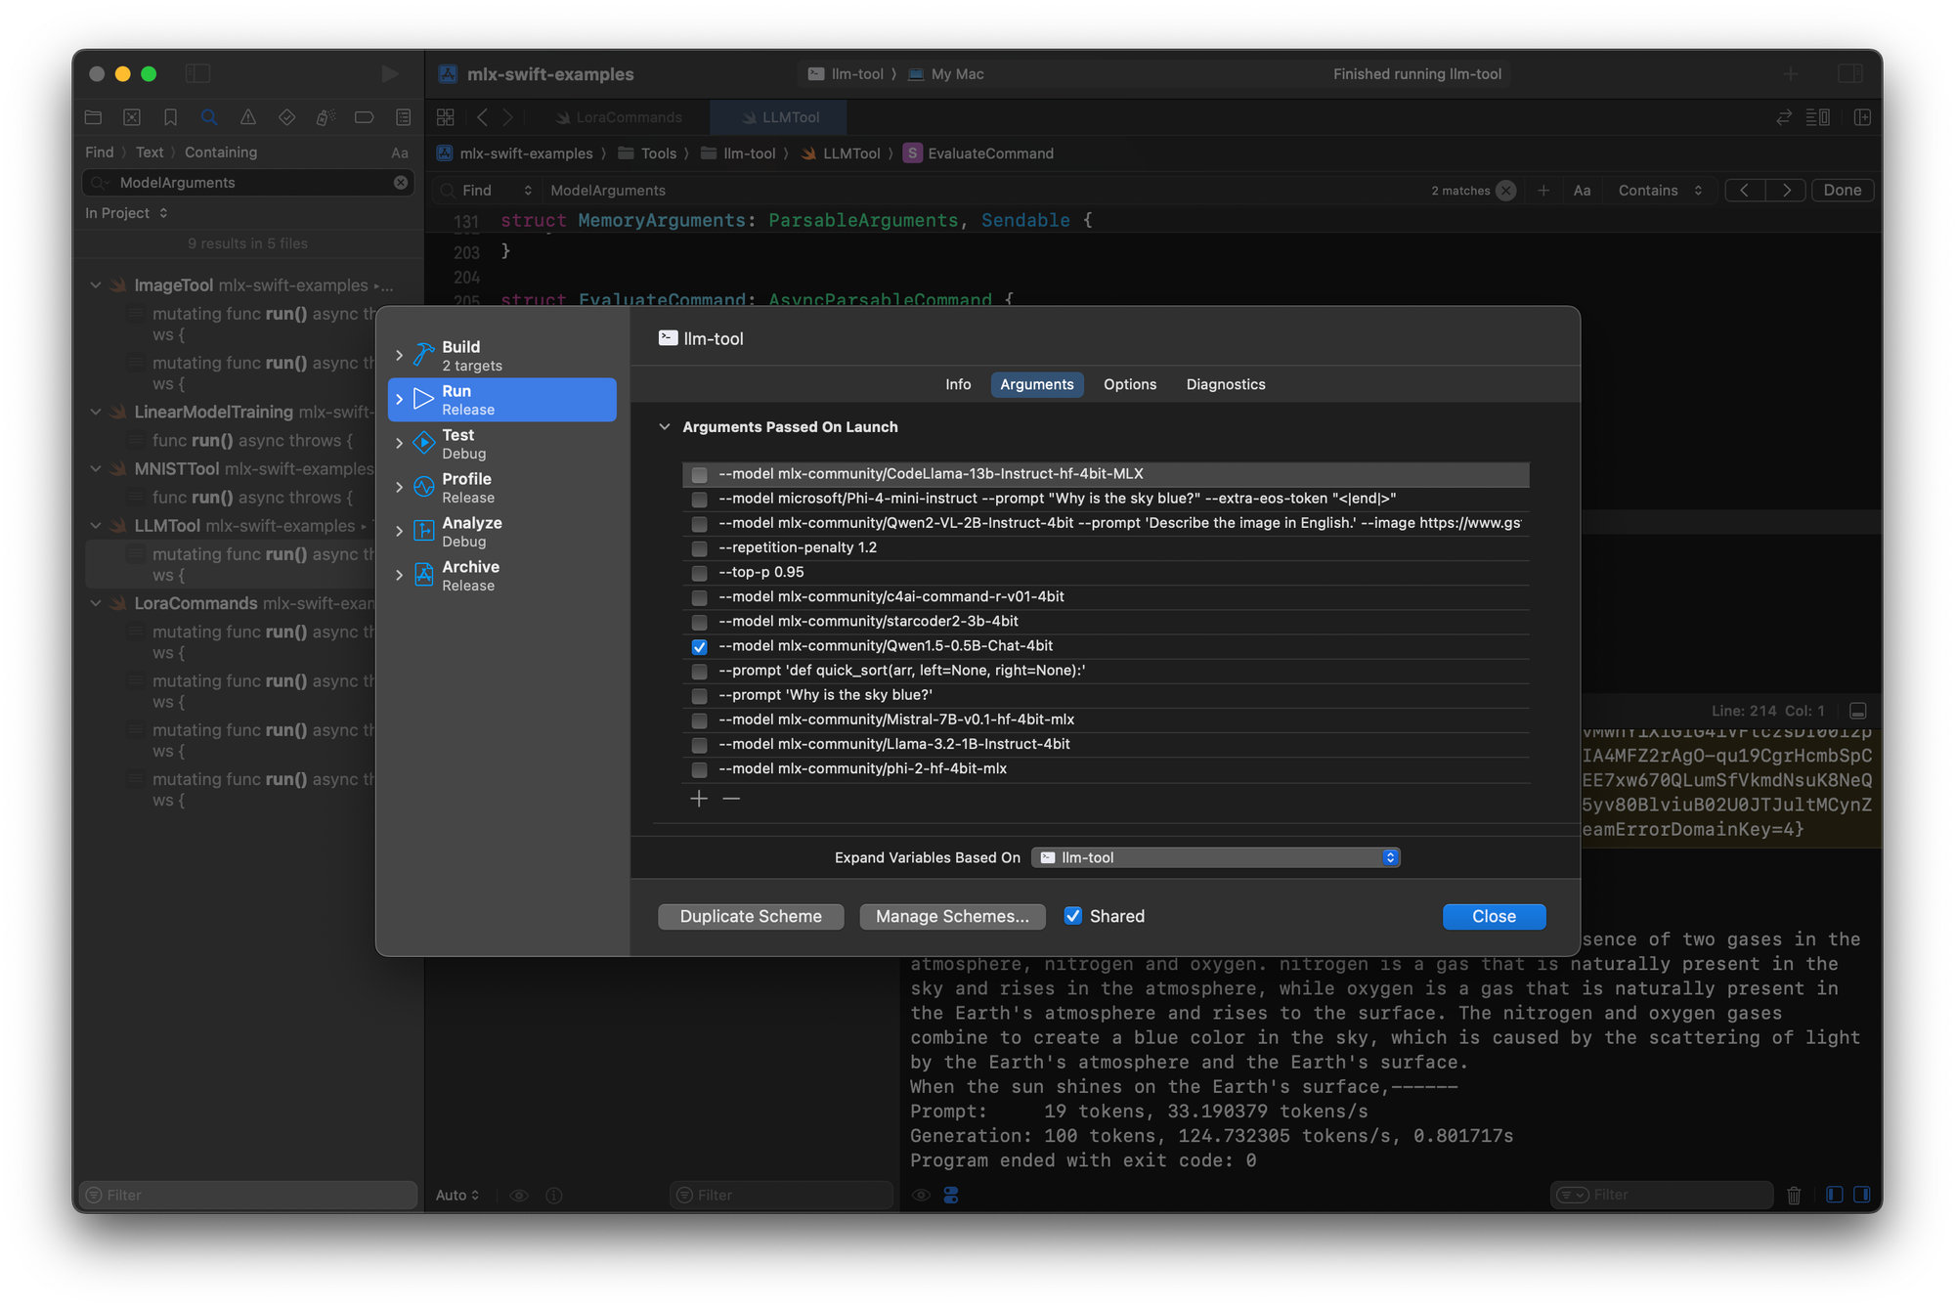Enable the Llama-3.2-1B-Instruct-4bit argument
Viewport: 1955px width, 1309px height.
[x=699, y=744]
